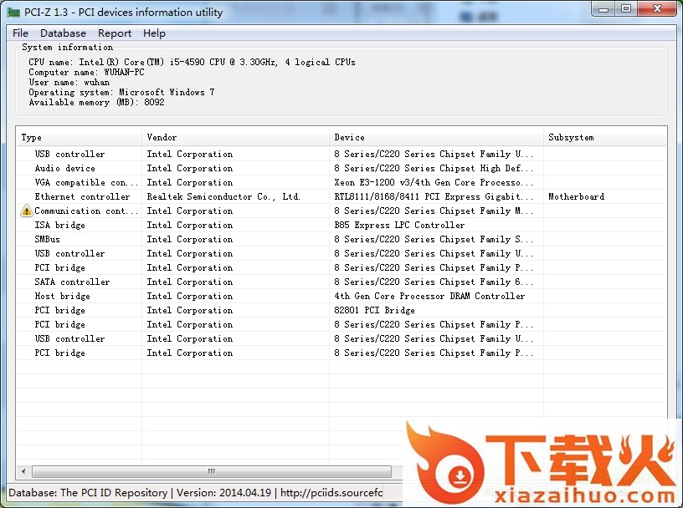This screenshot has width=683, height=508.
Task: Open the Database menu
Action: pos(63,33)
